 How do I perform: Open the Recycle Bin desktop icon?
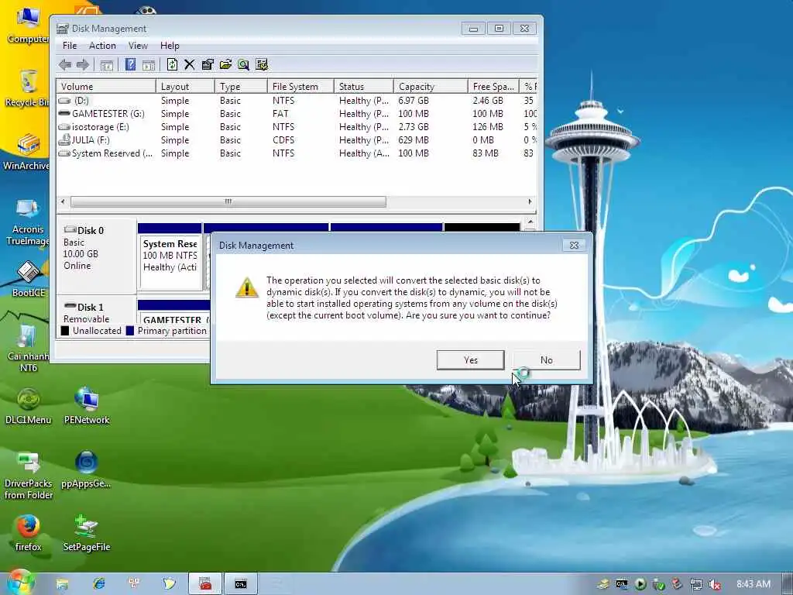[x=28, y=88]
